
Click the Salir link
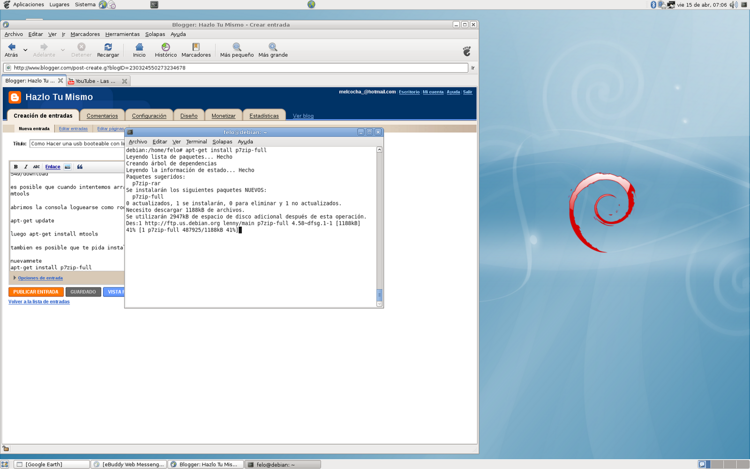click(467, 92)
